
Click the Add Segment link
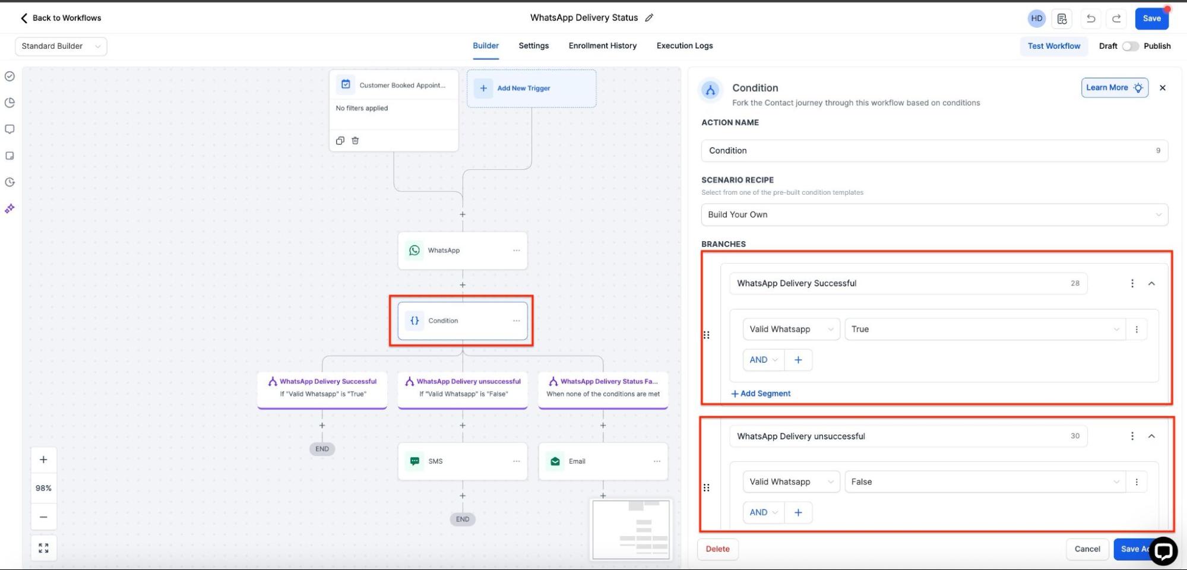point(761,394)
